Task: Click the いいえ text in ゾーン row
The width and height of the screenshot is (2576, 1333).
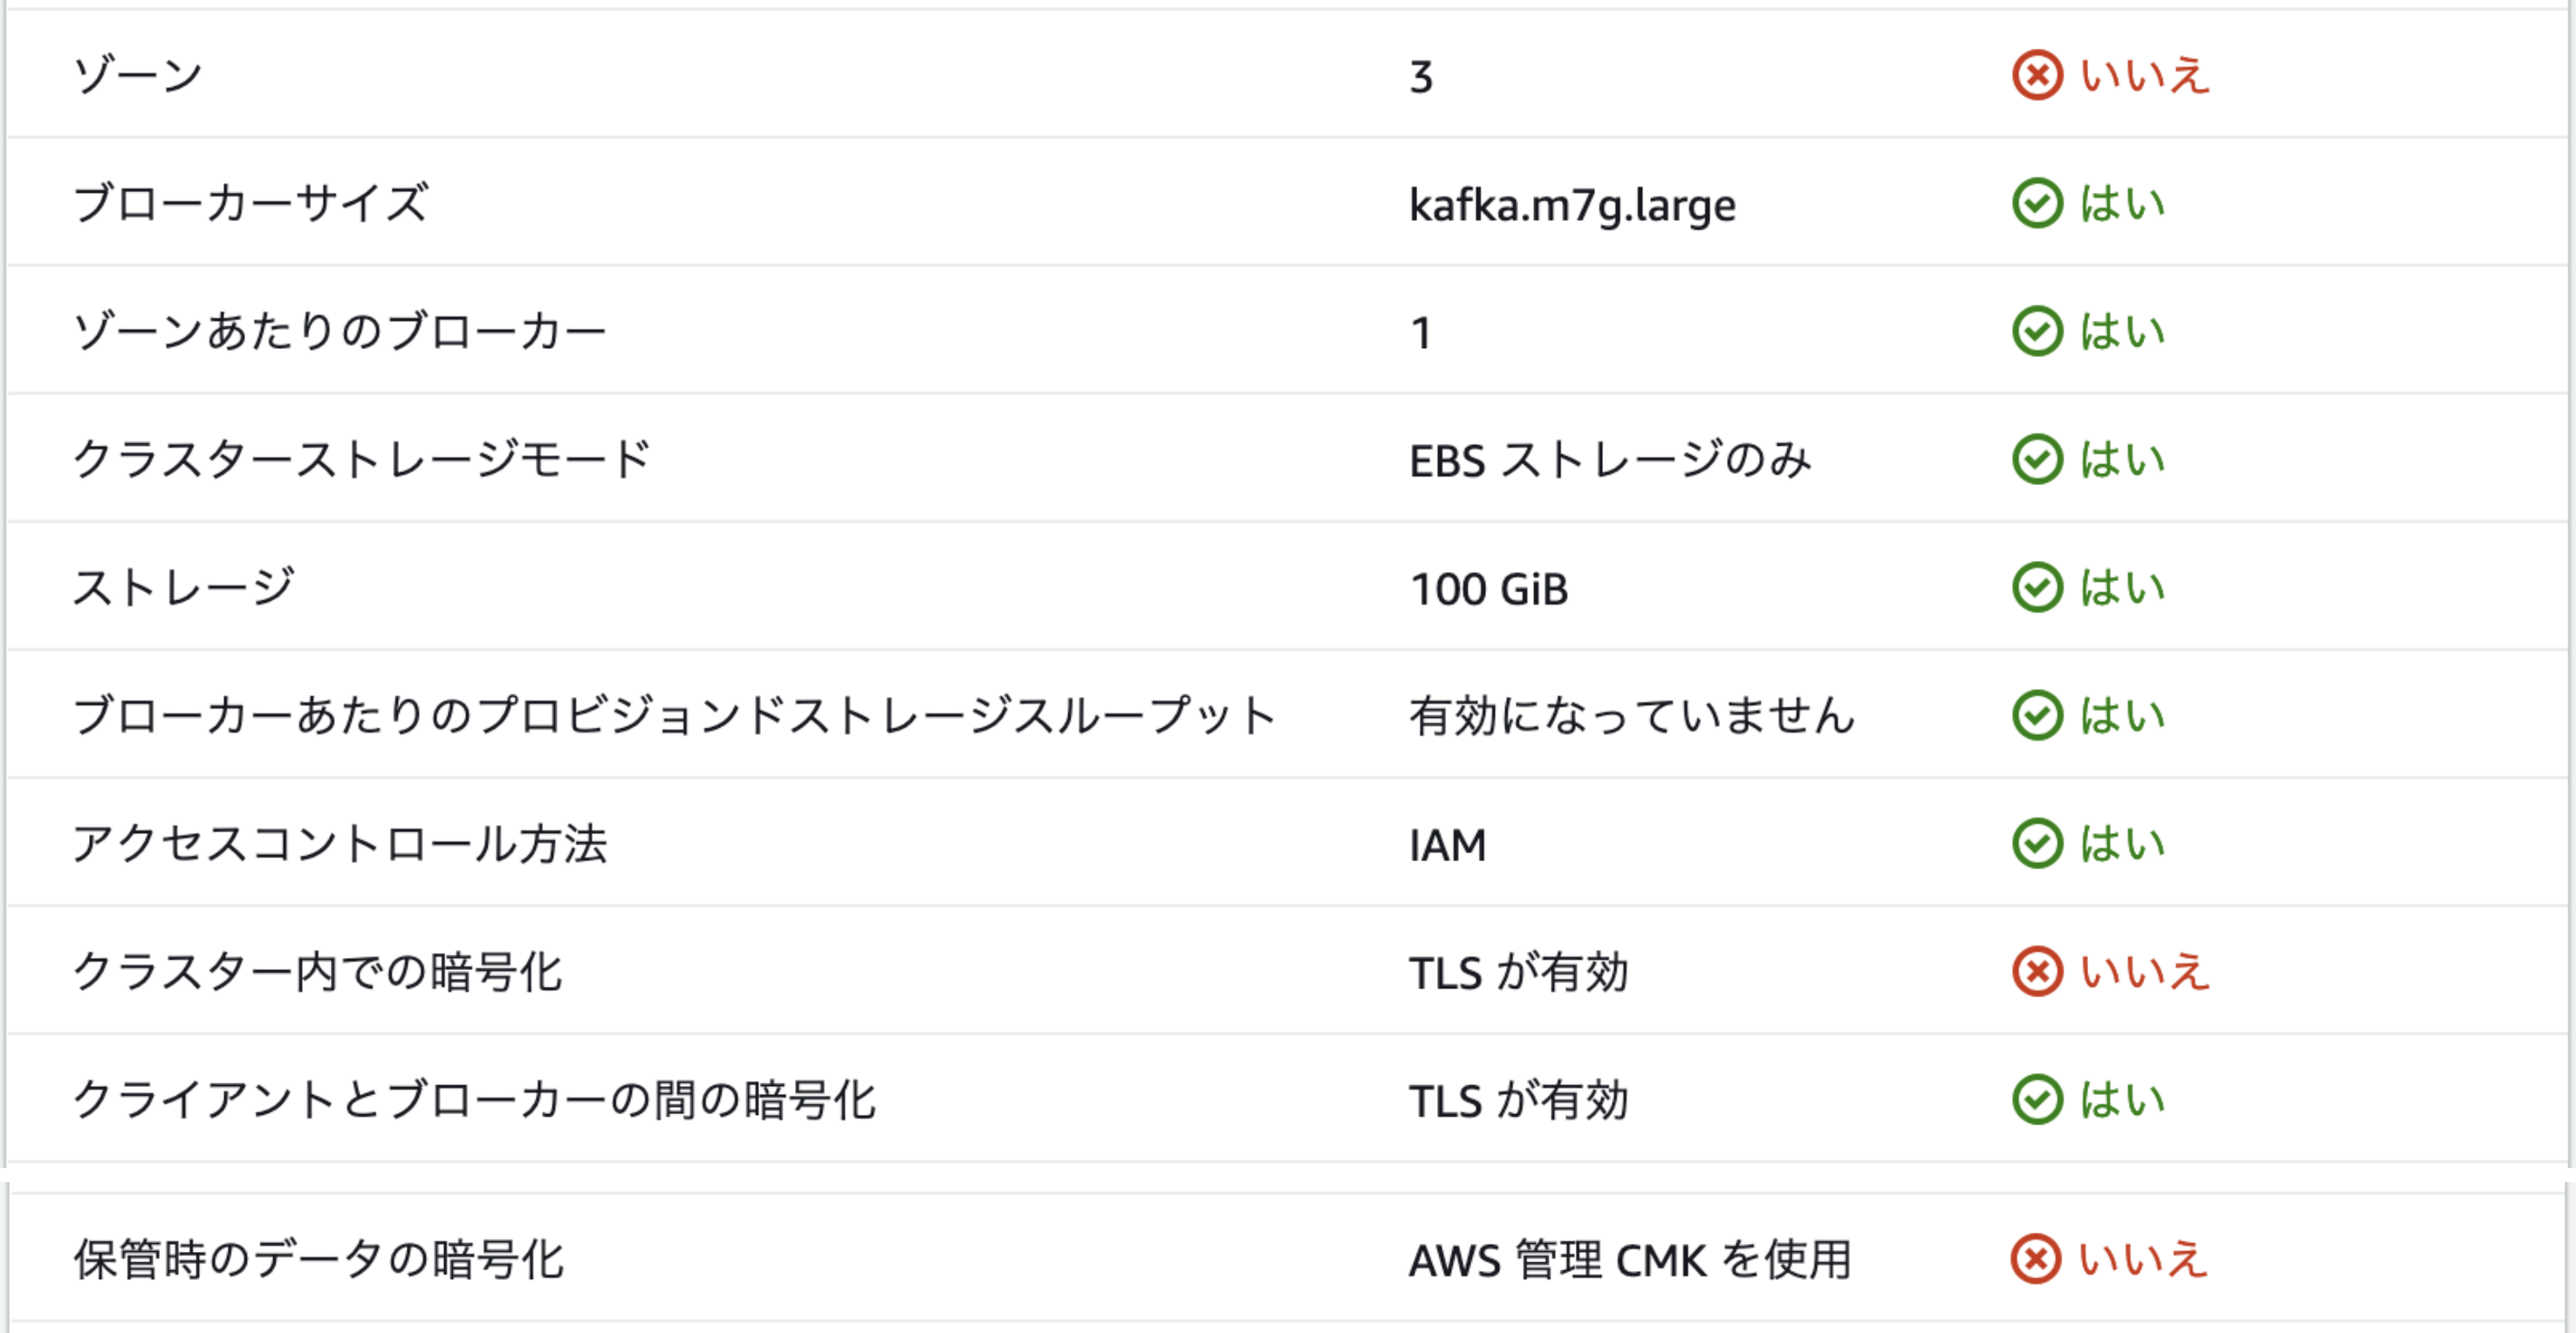Action: coord(2144,75)
